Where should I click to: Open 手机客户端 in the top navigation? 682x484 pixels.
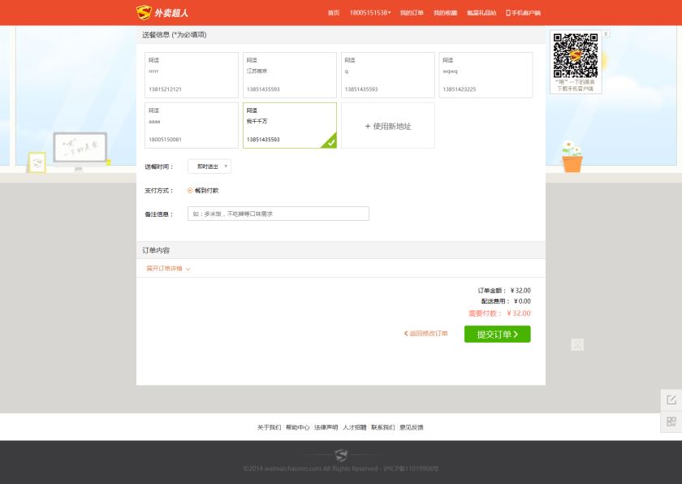tap(523, 13)
